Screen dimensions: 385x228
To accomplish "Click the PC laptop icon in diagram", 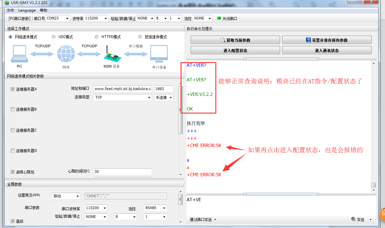I will 20,54.
